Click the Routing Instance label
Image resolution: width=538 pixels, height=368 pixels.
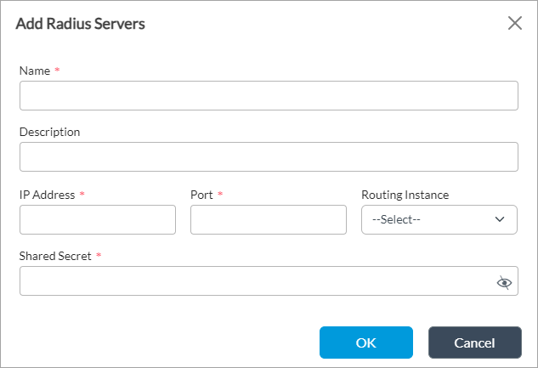(405, 195)
